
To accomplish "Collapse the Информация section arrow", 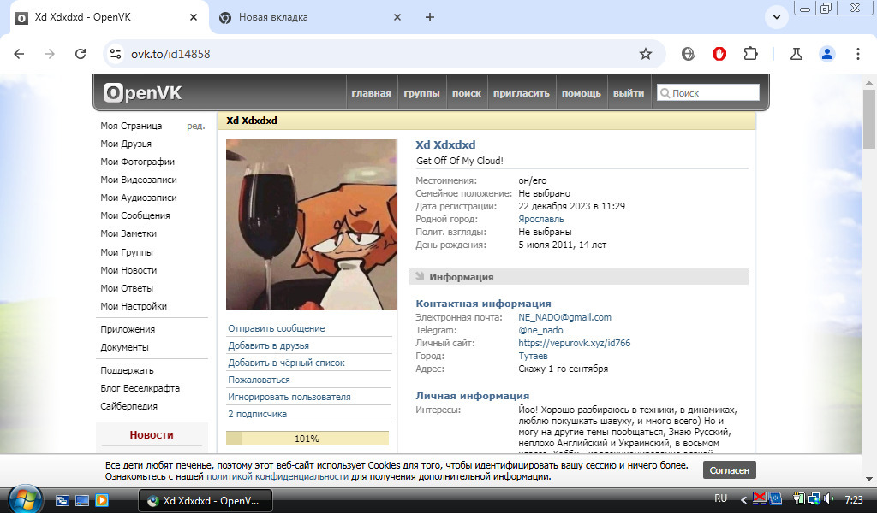I will tap(420, 277).
